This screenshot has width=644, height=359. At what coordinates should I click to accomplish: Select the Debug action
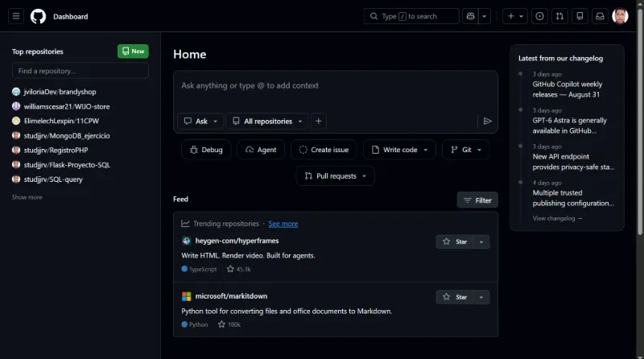(206, 150)
